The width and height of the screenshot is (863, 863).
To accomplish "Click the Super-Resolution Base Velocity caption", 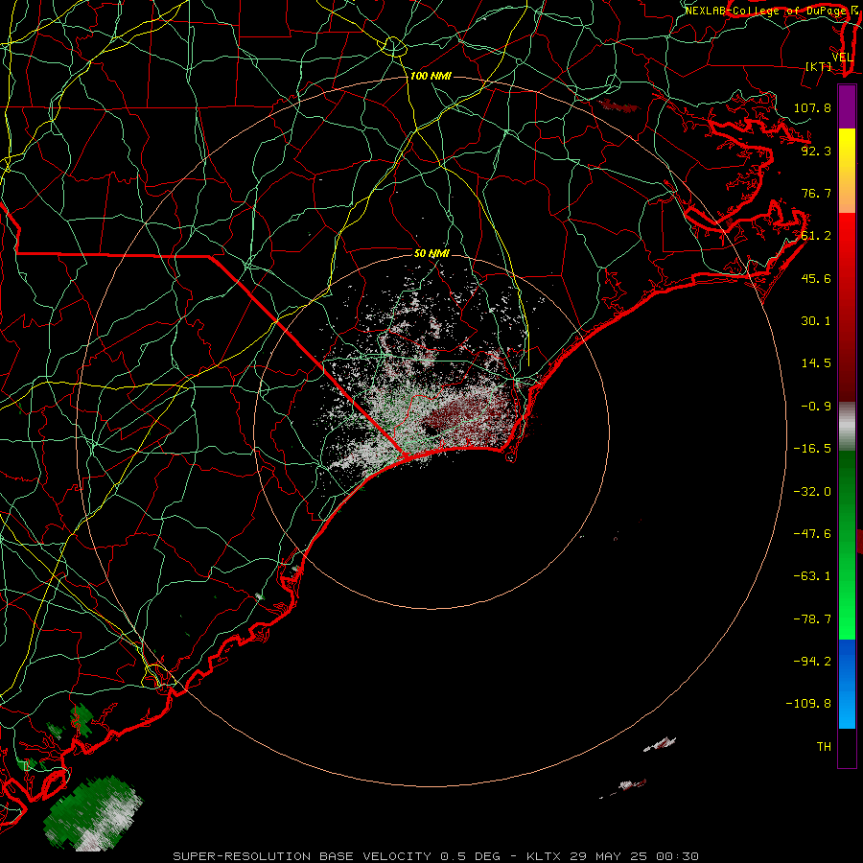I will point(436,856).
